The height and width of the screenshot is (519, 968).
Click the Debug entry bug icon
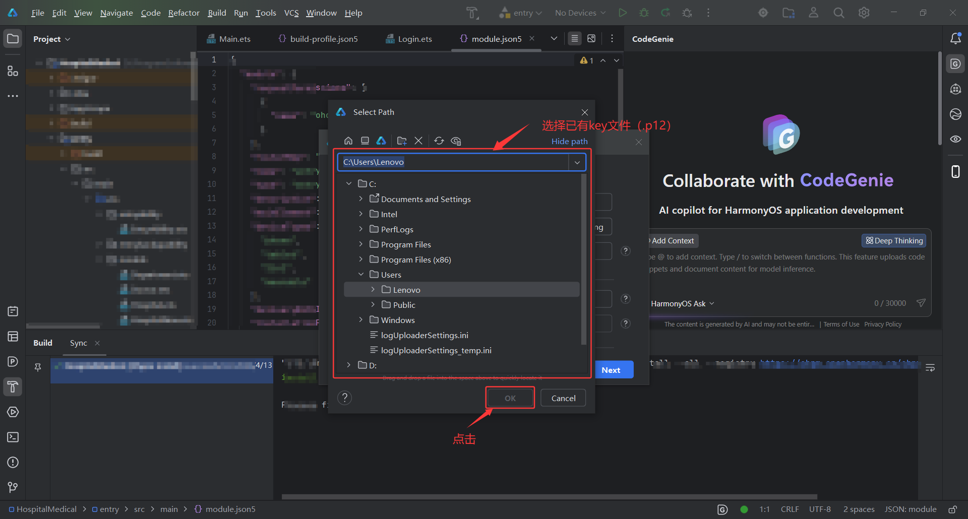[x=644, y=13]
